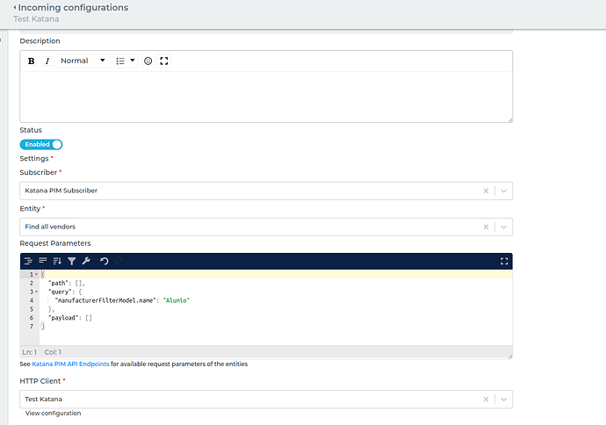Grab the JSON editor resize handle
The height and width of the screenshot is (425, 606).
pos(509,356)
